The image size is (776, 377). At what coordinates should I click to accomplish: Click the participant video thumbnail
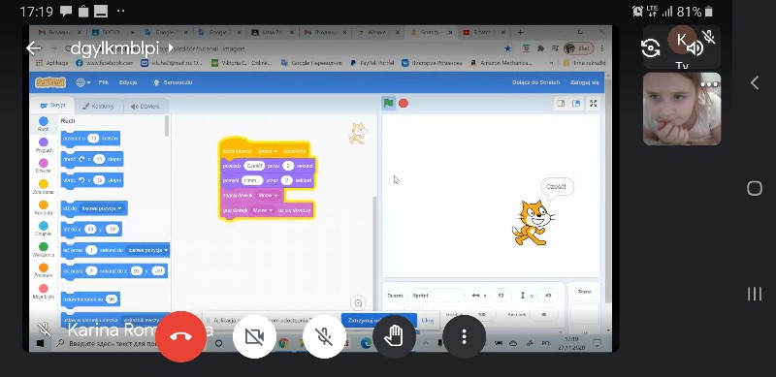coord(682,109)
